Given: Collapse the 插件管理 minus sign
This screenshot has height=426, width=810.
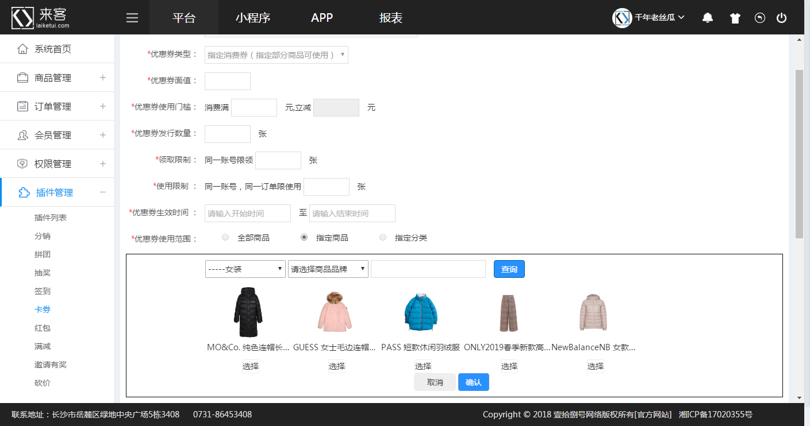Looking at the screenshot, I should coord(103,192).
